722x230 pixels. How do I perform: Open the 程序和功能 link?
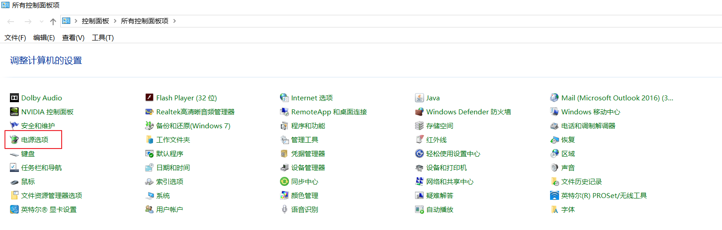point(308,126)
